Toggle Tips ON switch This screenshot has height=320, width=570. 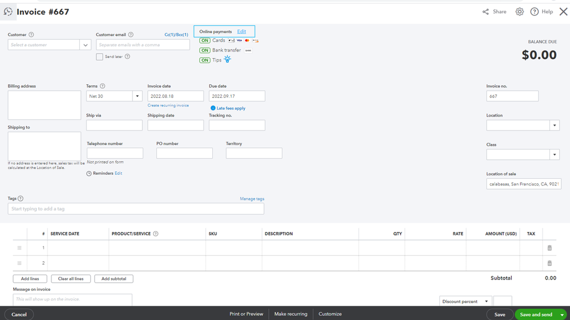[x=205, y=60]
